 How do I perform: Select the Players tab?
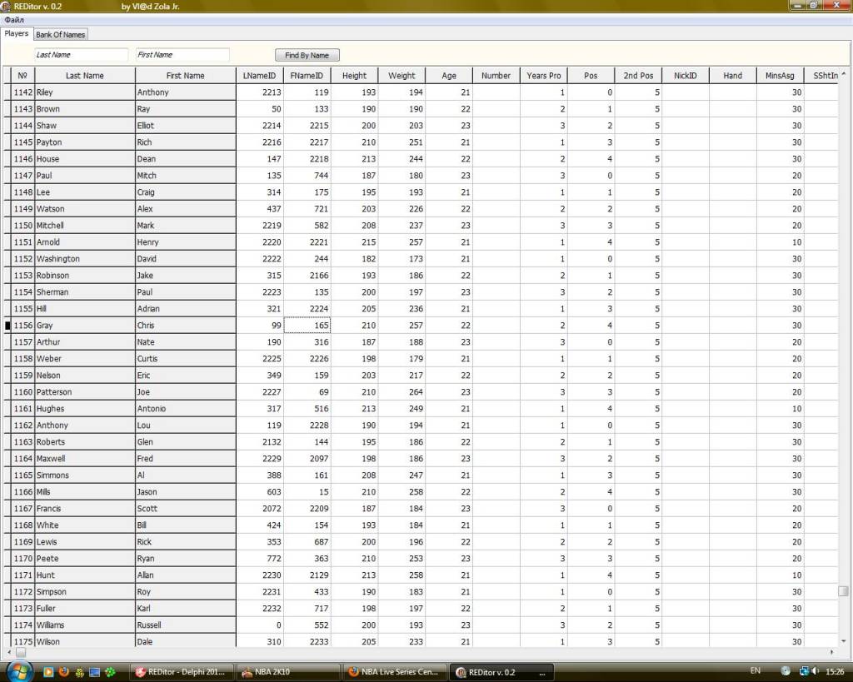tap(16, 34)
